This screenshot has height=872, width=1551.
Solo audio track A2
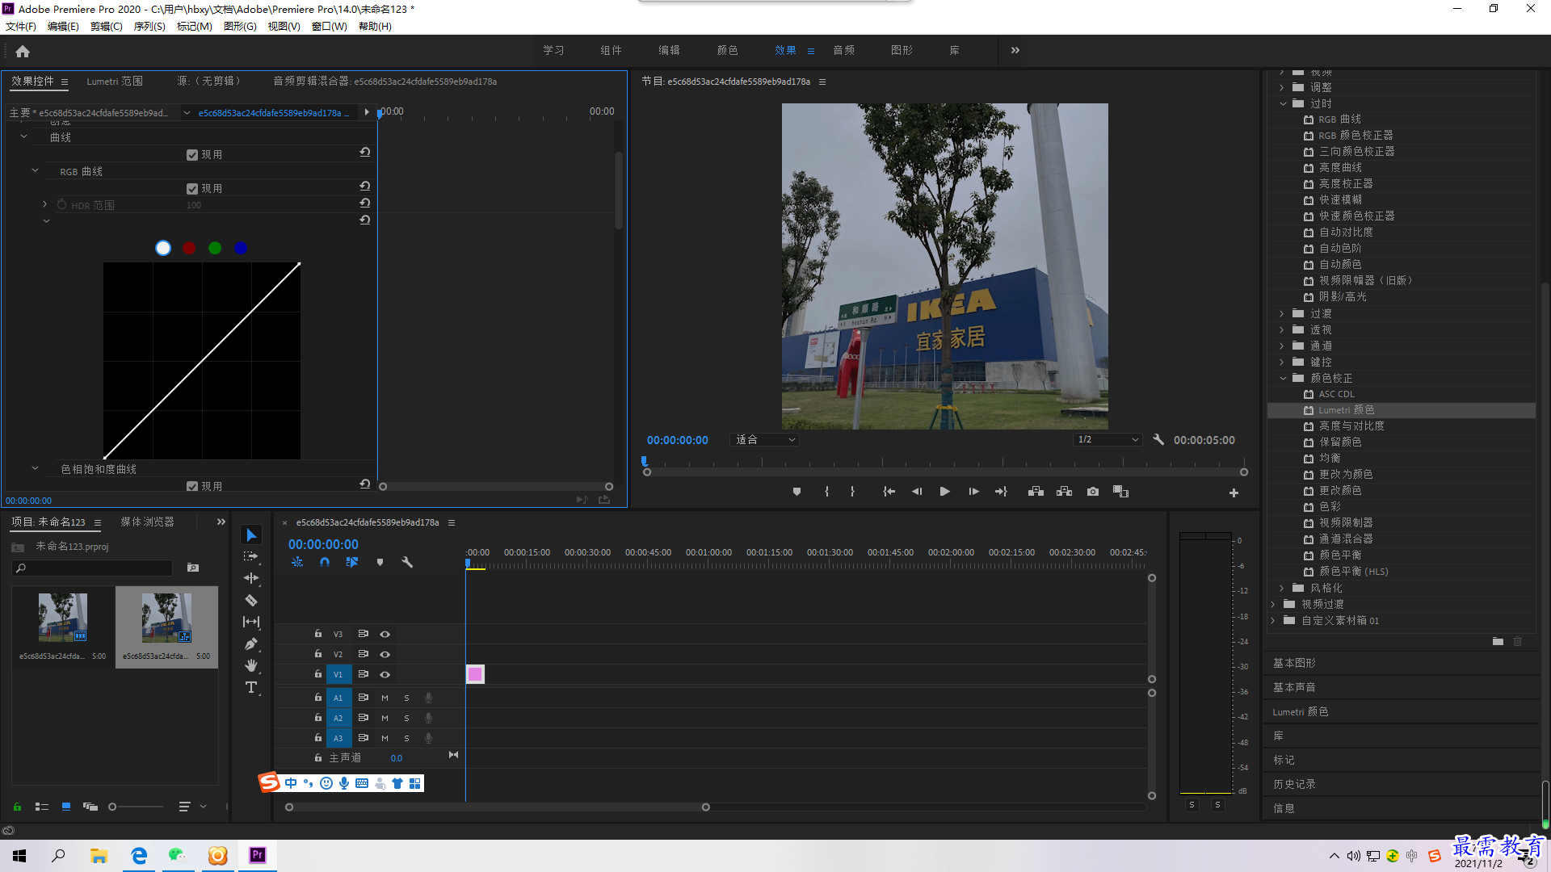coord(406,718)
